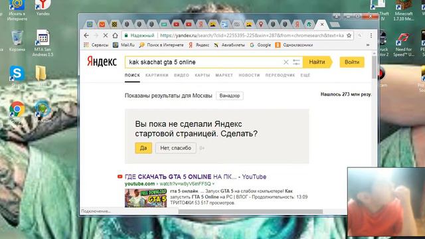Expand the arrow beside the result URL
The height and width of the screenshot is (239, 425).
coord(213,184)
